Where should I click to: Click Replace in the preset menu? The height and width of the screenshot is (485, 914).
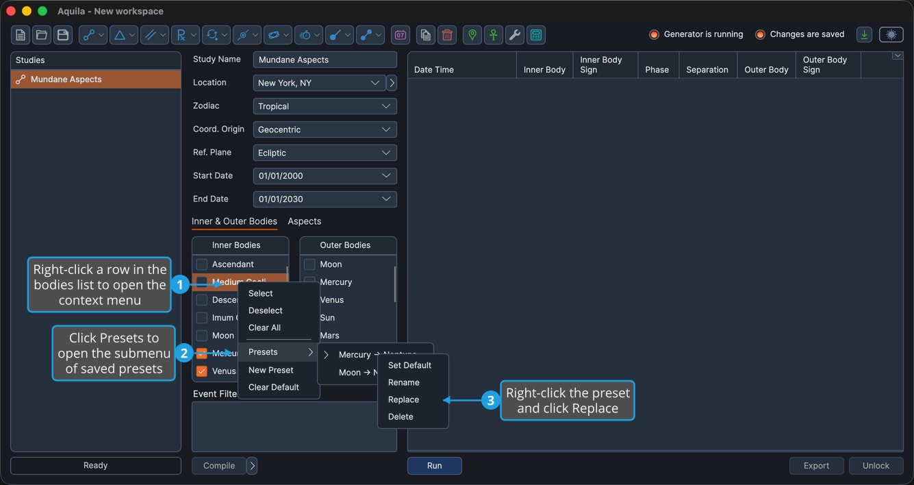414,399
